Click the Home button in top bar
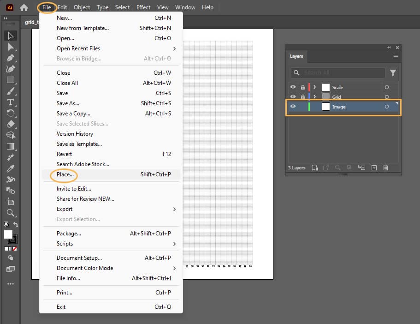This screenshot has height=324, width=420. tap(24, 7)
